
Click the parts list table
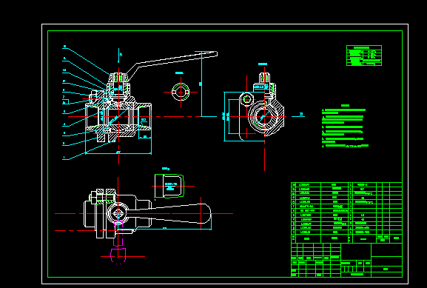(x=346, y=212)
